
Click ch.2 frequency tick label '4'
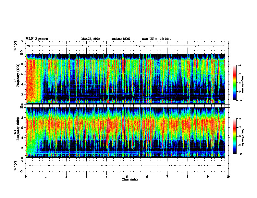pos(23,138)
